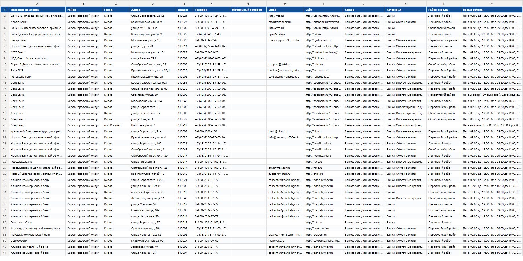Select entire column A by its letter
The width and height of the screenshot is (523, 261).
(37, 3)
